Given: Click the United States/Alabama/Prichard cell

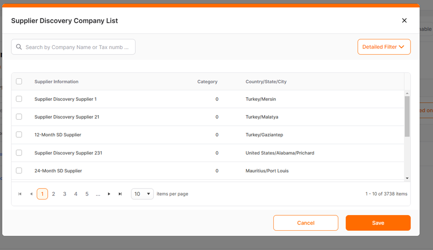Looking at the screenshot, I should 280,153.
